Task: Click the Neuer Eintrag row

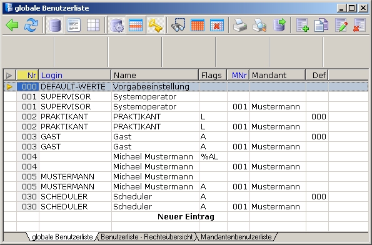Action: tap(186, 216)
